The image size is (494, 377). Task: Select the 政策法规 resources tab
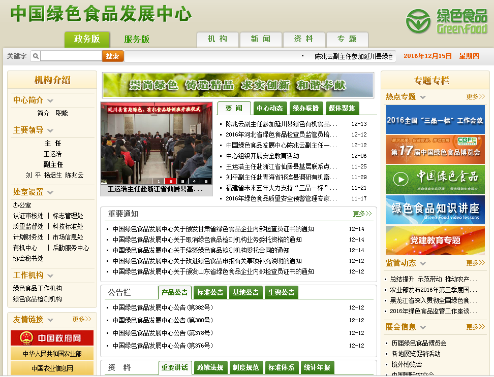coord(210,367)
